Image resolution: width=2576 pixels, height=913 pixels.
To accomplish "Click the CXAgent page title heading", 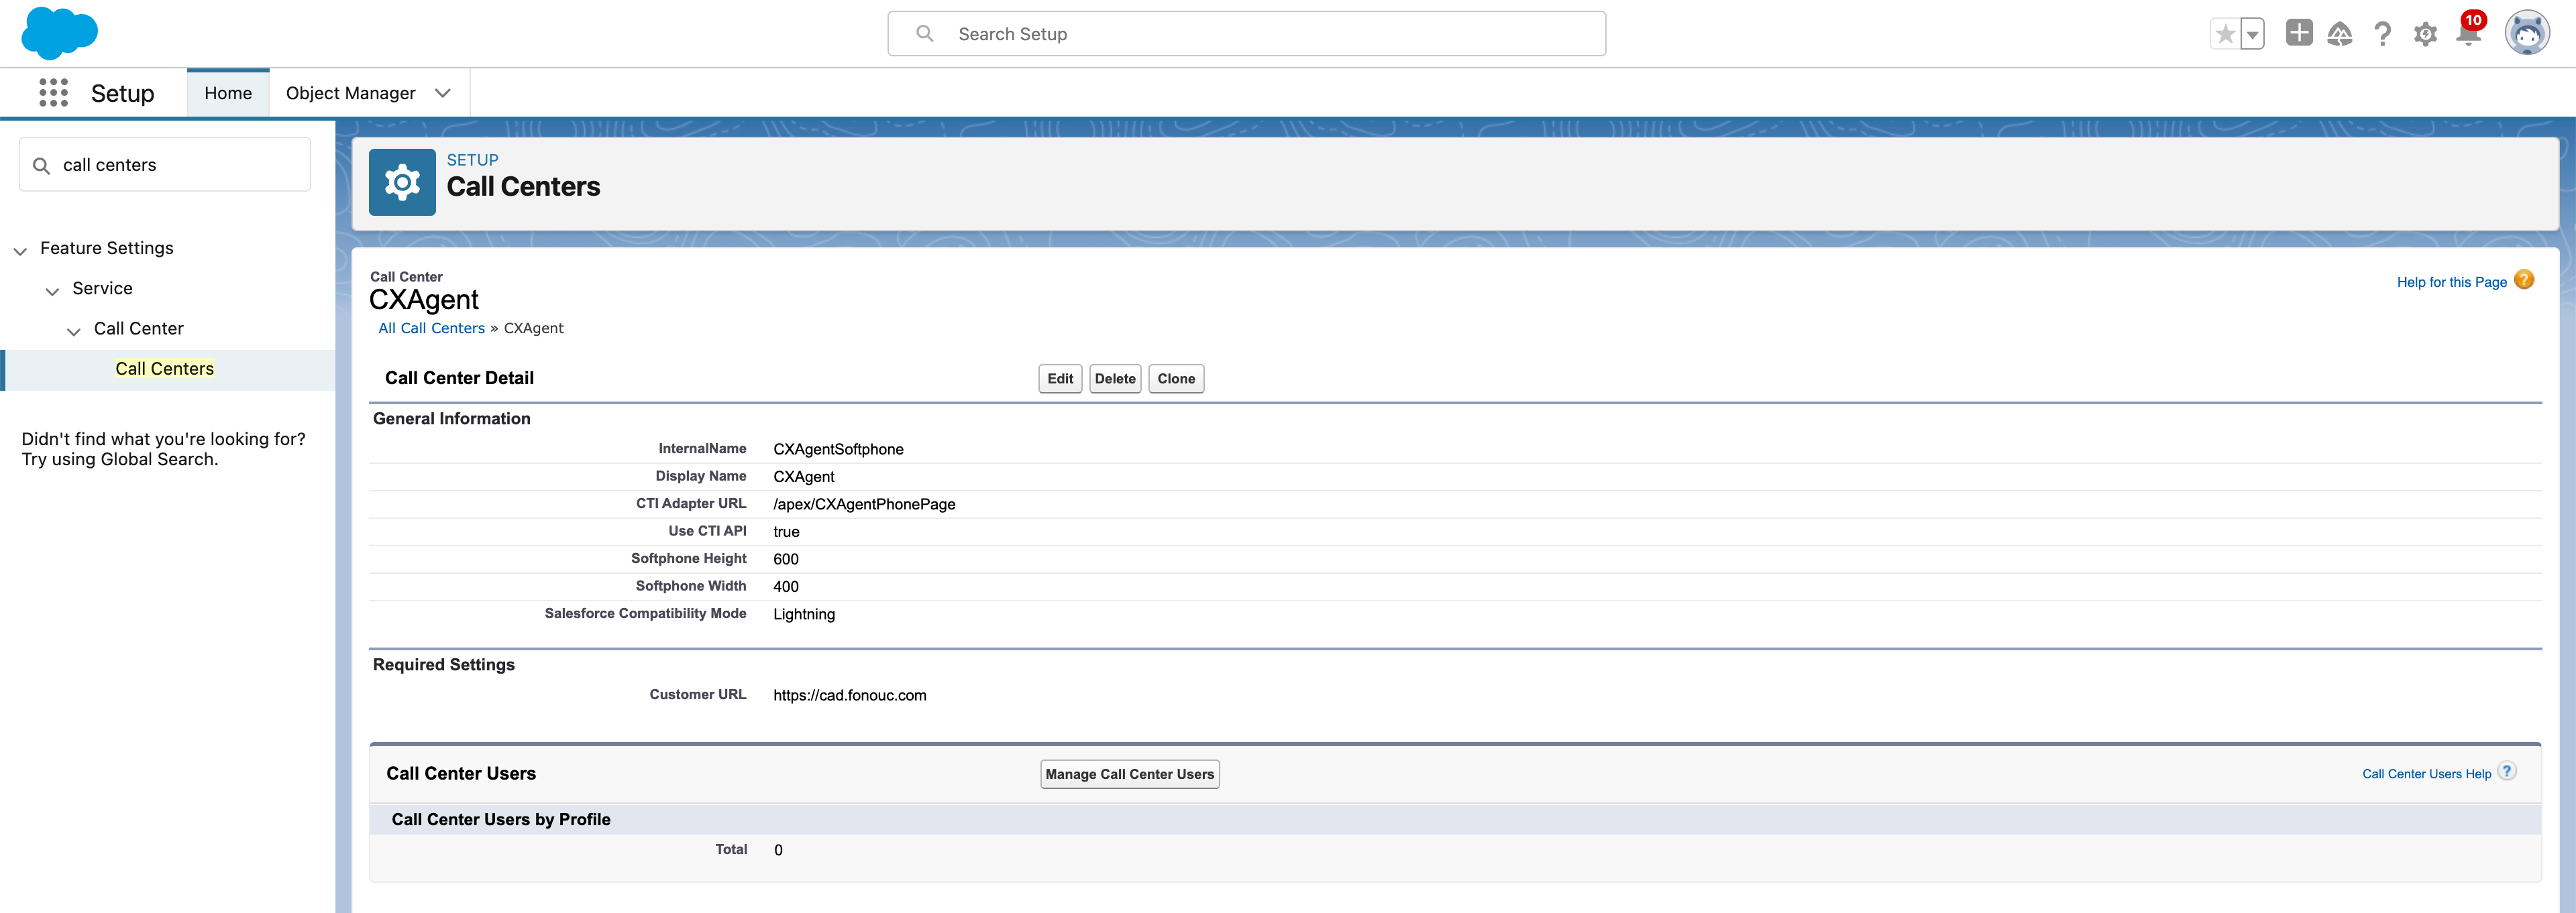I will coord(424,300).
